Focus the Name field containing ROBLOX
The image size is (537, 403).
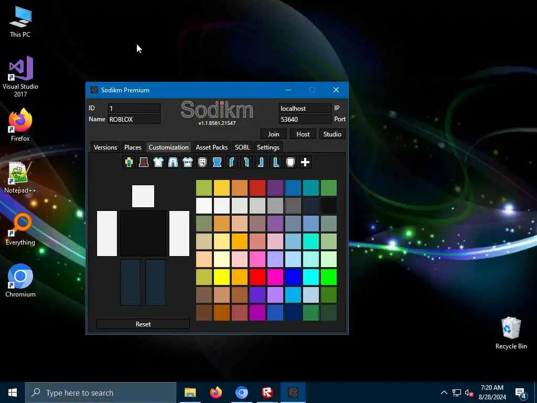134,119
